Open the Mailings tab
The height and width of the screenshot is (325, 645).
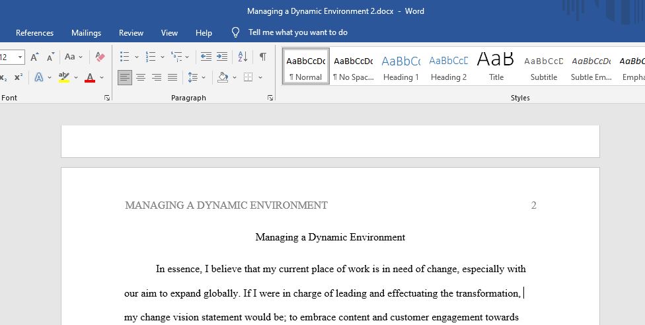[x=87, y=33]
